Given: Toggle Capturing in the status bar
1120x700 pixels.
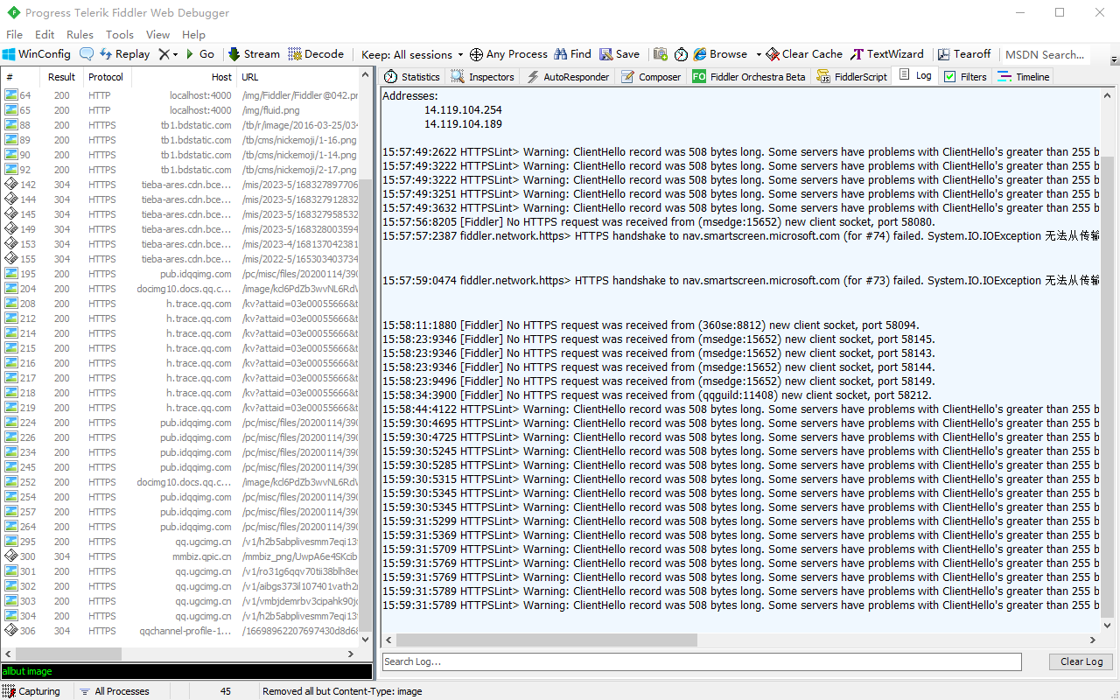Looking at the screenshot, I should (x=31, y=691).
